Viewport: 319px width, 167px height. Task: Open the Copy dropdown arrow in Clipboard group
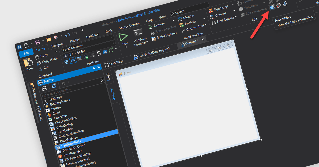click(56, 52)
